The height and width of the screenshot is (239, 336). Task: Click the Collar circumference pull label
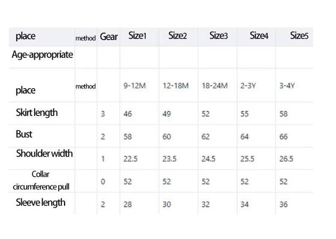[41, 180]
